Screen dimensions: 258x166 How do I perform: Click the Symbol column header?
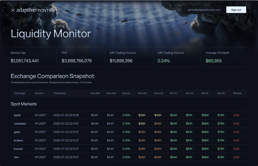(x=39, y=93)
